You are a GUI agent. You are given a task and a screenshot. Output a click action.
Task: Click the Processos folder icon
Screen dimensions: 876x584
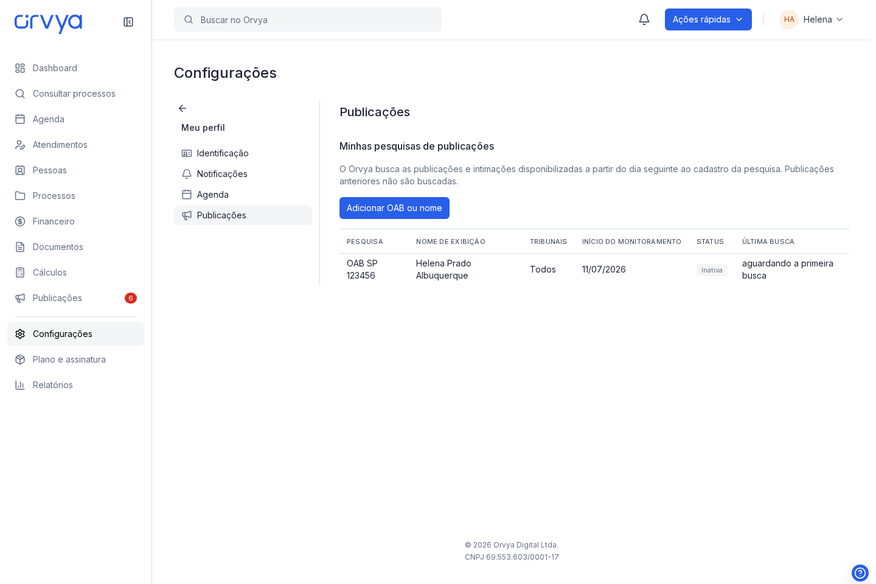pyautogui.click(x=20, y=196)
